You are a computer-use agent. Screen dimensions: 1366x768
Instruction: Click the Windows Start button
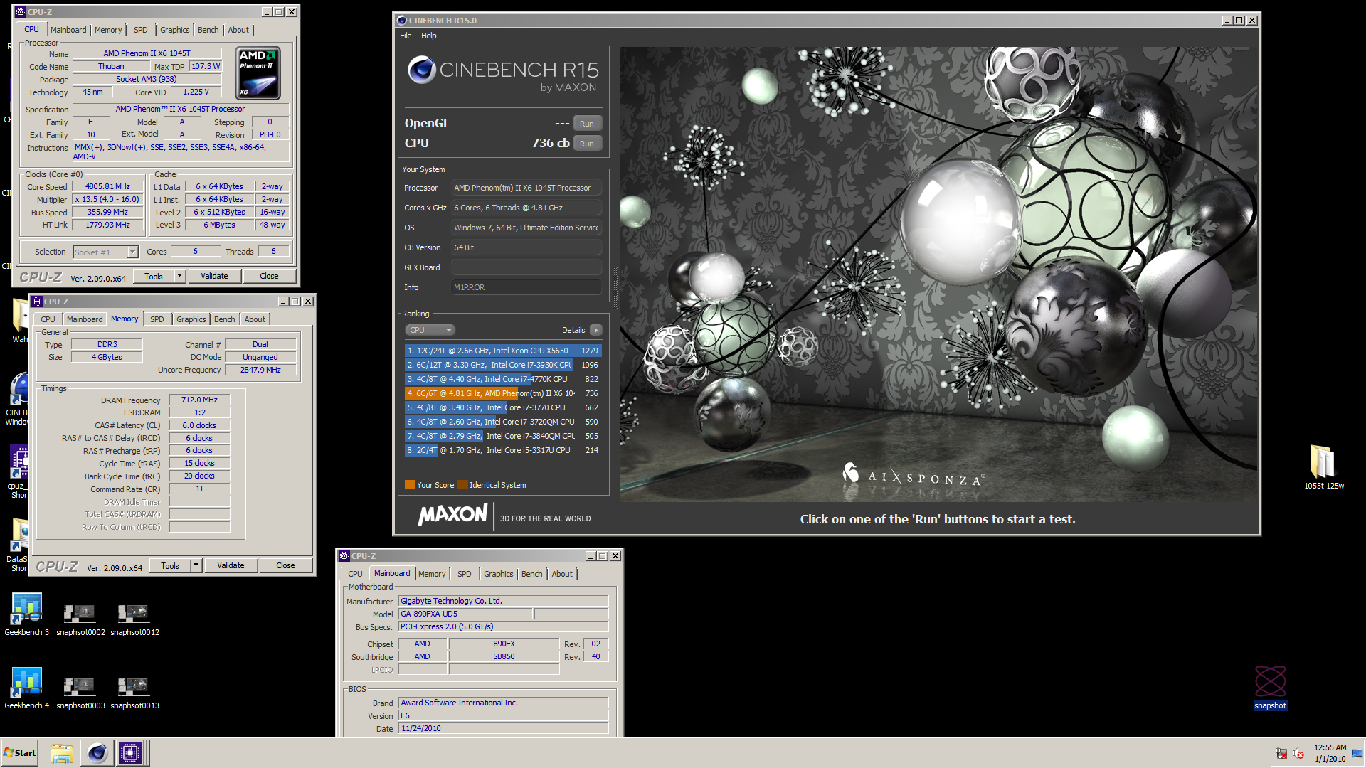(x=20, y=753)
